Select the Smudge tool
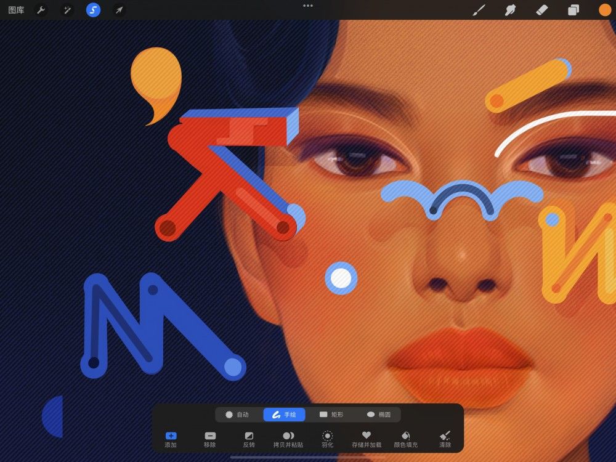Image resolution: width=616 pixels, height=462 pixels. [x=510, y=9]
